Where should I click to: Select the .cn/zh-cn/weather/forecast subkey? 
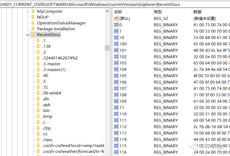(73, 151)
